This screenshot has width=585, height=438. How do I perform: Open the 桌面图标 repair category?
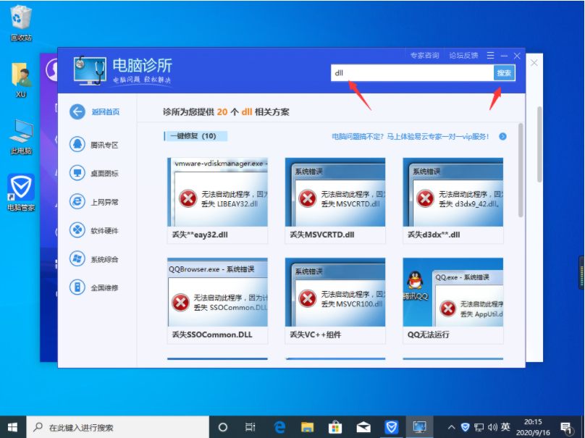[x=77, y=172]
